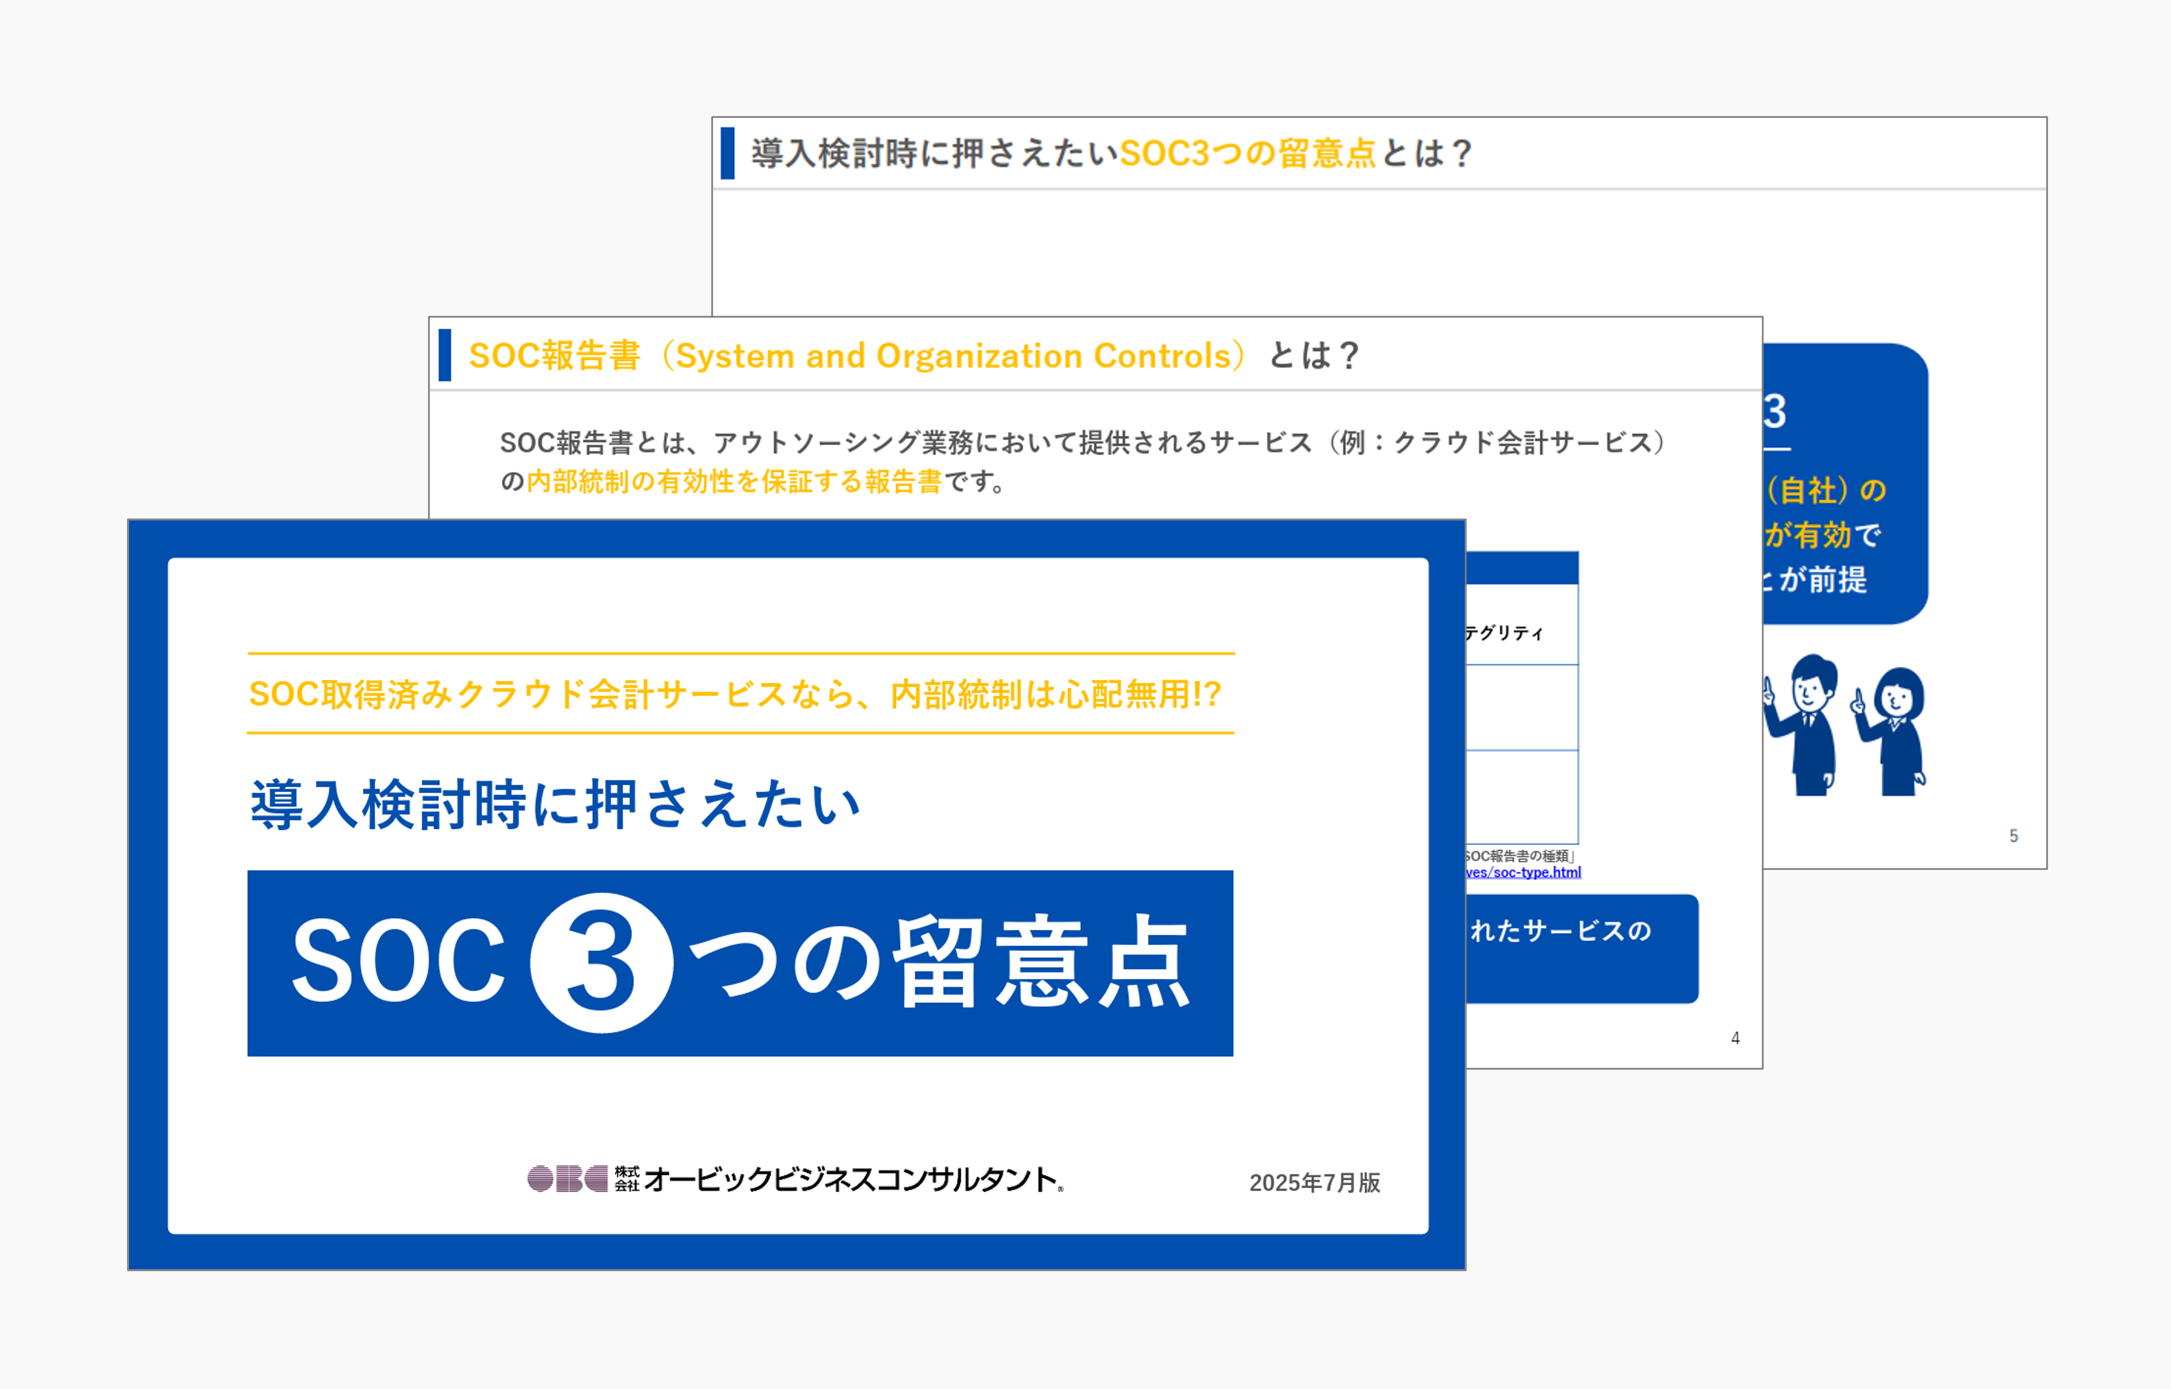
Task: Click the soc-type.html hyperlink on slide 4
Action: (1523, 872)
